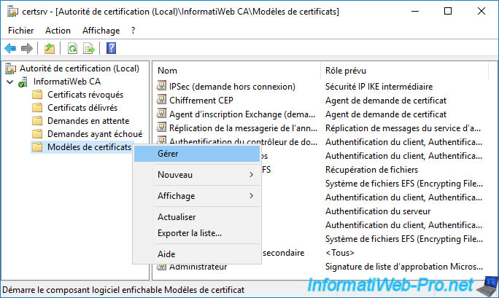The image size is (499, 298).
Task: Open the Certificats révoqués folder
Action: pyautogui.click(x=85, y=95)
